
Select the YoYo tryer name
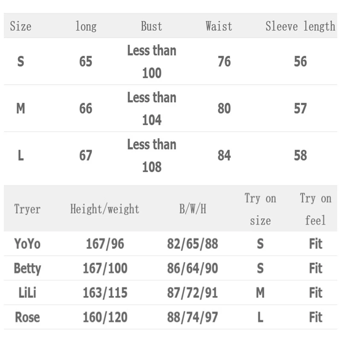click(x=27, y=244)
